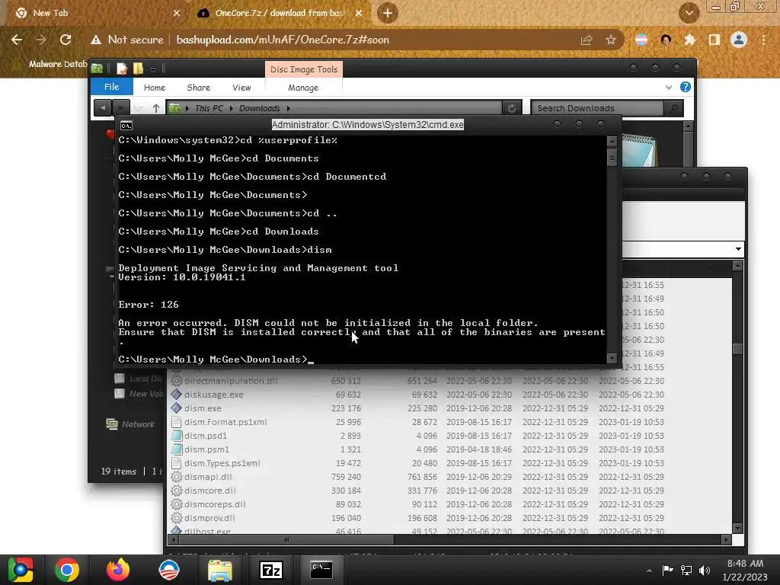Viewport: 780px width, 585px height.
Task: Go back in Chrome browser
Action: (x=17, y=40)
